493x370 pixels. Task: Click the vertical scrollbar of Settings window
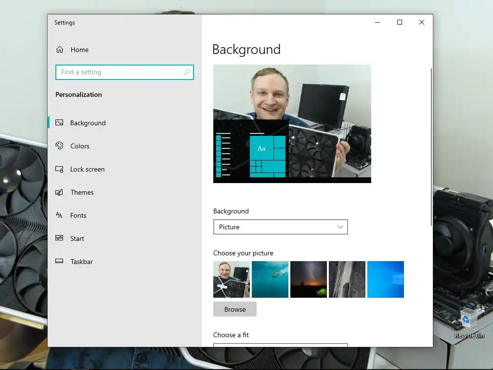[431, 147]
